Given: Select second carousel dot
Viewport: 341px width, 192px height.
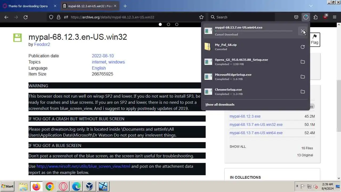Looking at the screenshot, I should point(168,24).
